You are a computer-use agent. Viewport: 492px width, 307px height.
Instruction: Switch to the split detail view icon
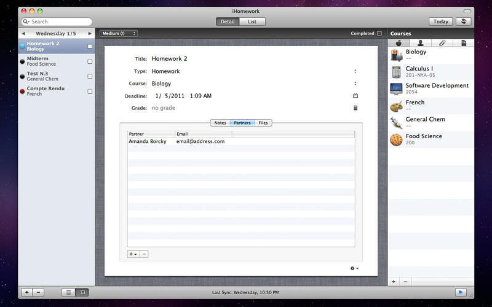[82, 292]
